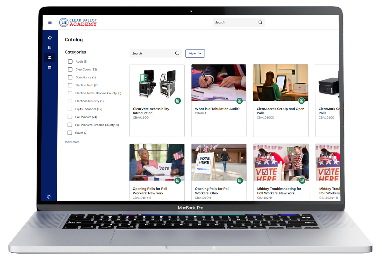Open the Home icon in sidebar

tap(50, 38)
